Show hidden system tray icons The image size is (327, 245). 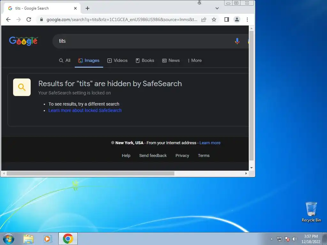(271, 239)
